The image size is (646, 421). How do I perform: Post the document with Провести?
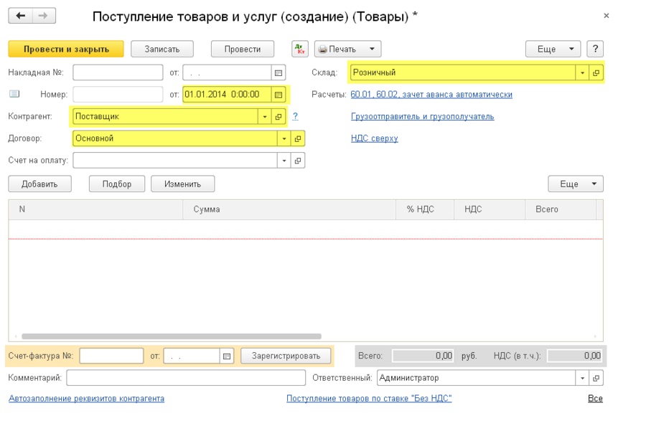click(x=243, y=49)
